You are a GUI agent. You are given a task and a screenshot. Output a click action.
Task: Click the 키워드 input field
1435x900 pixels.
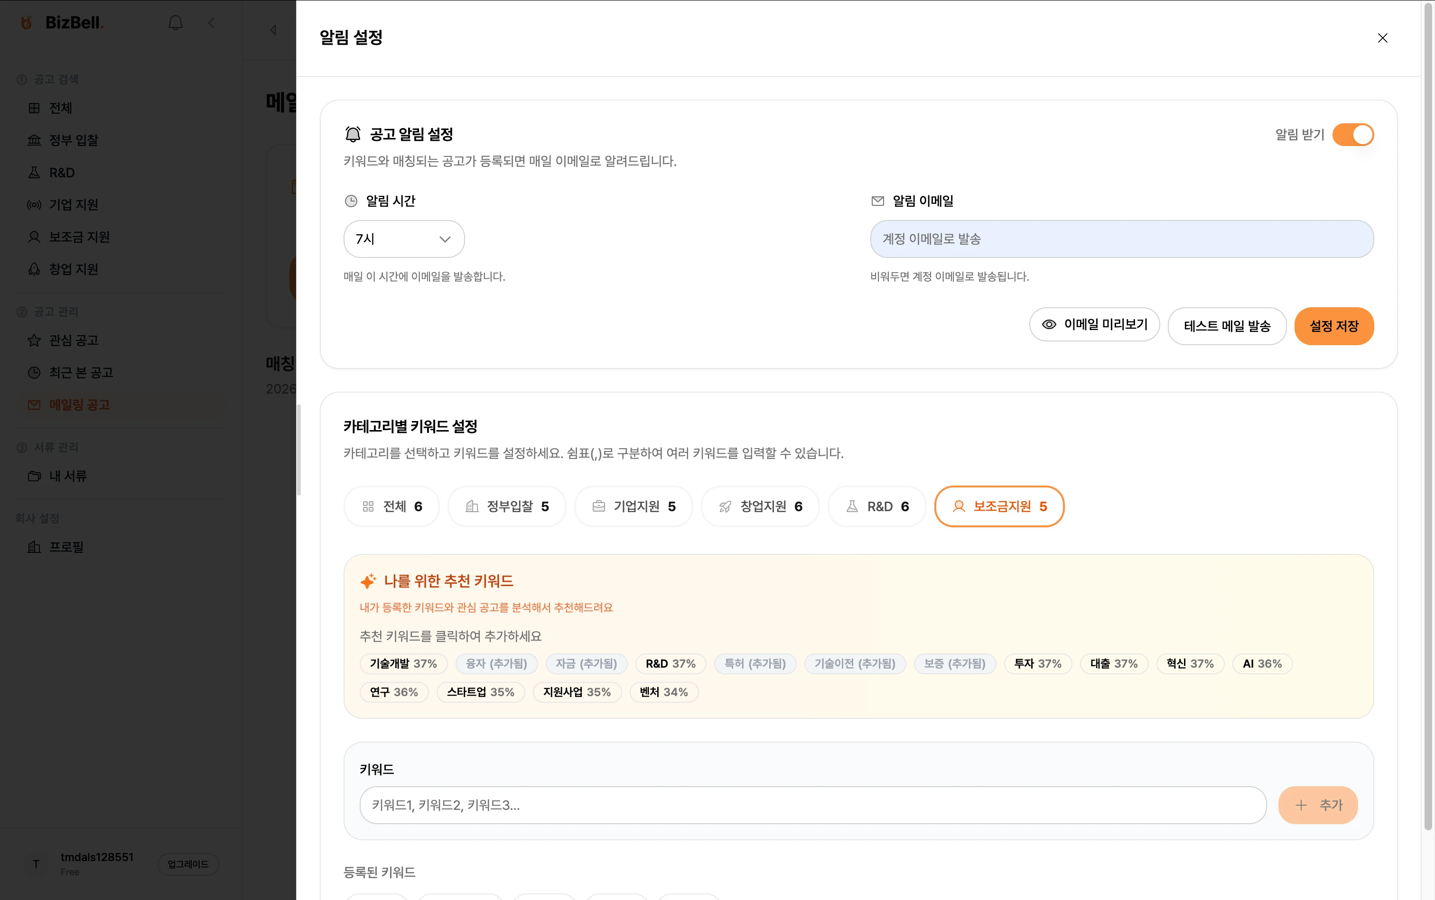[x=812, y=805]
